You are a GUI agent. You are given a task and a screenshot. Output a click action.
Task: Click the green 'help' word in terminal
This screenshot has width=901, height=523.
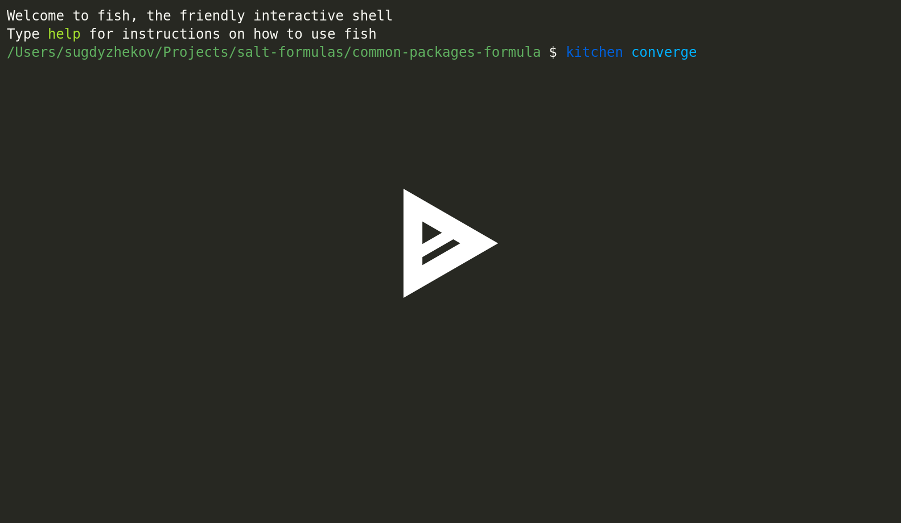(64, 34)
